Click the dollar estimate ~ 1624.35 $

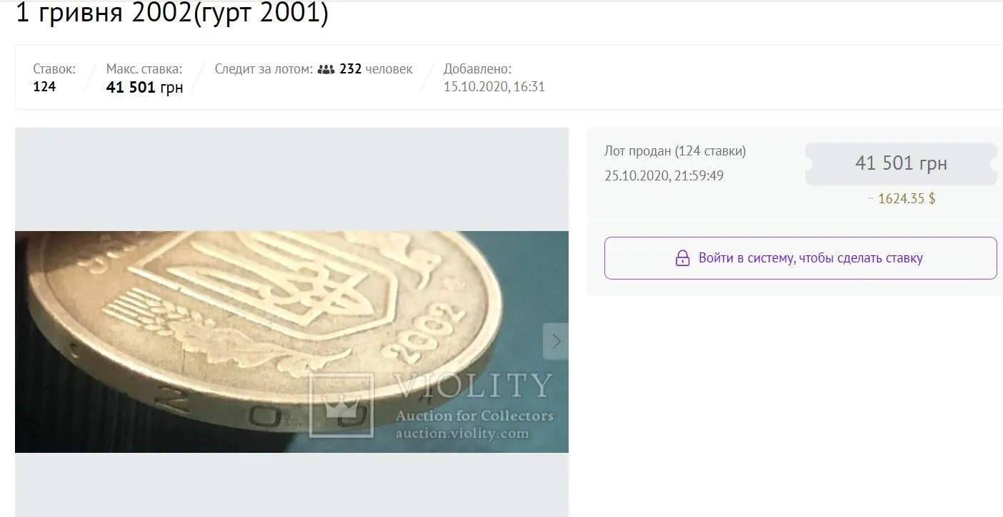point(901,199)
